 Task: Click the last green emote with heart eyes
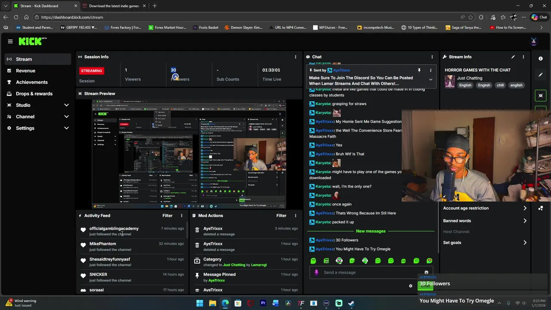tap(429, 260)
